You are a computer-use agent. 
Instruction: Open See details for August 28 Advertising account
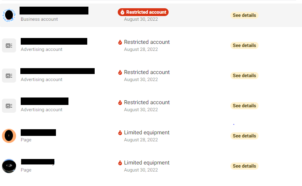[x=244, y=45]
